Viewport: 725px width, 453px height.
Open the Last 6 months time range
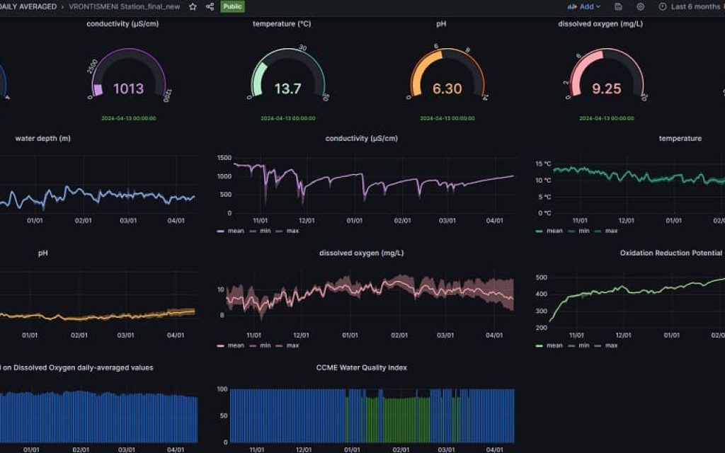(695, 6)
